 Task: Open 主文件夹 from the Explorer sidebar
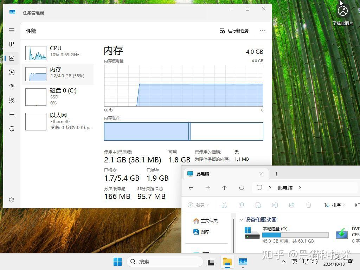(x=207, y=221)
